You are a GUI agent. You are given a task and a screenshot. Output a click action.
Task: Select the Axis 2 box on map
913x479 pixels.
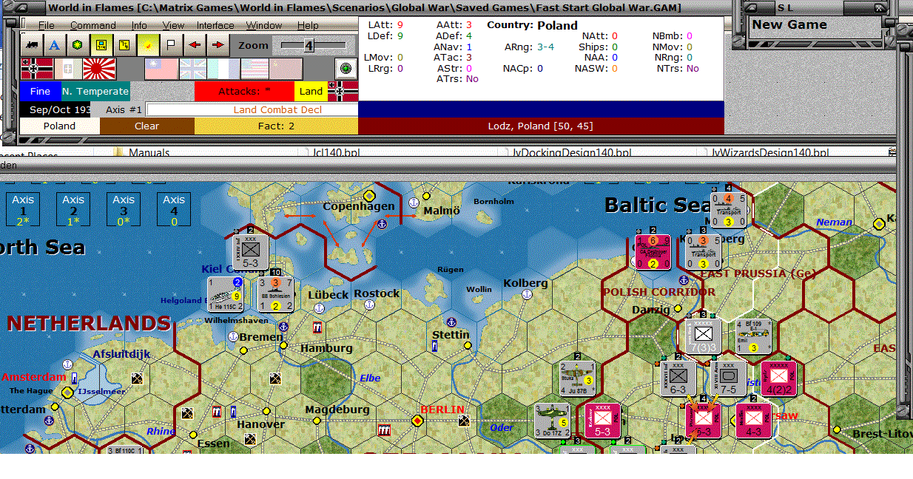(x=73, y=210)
